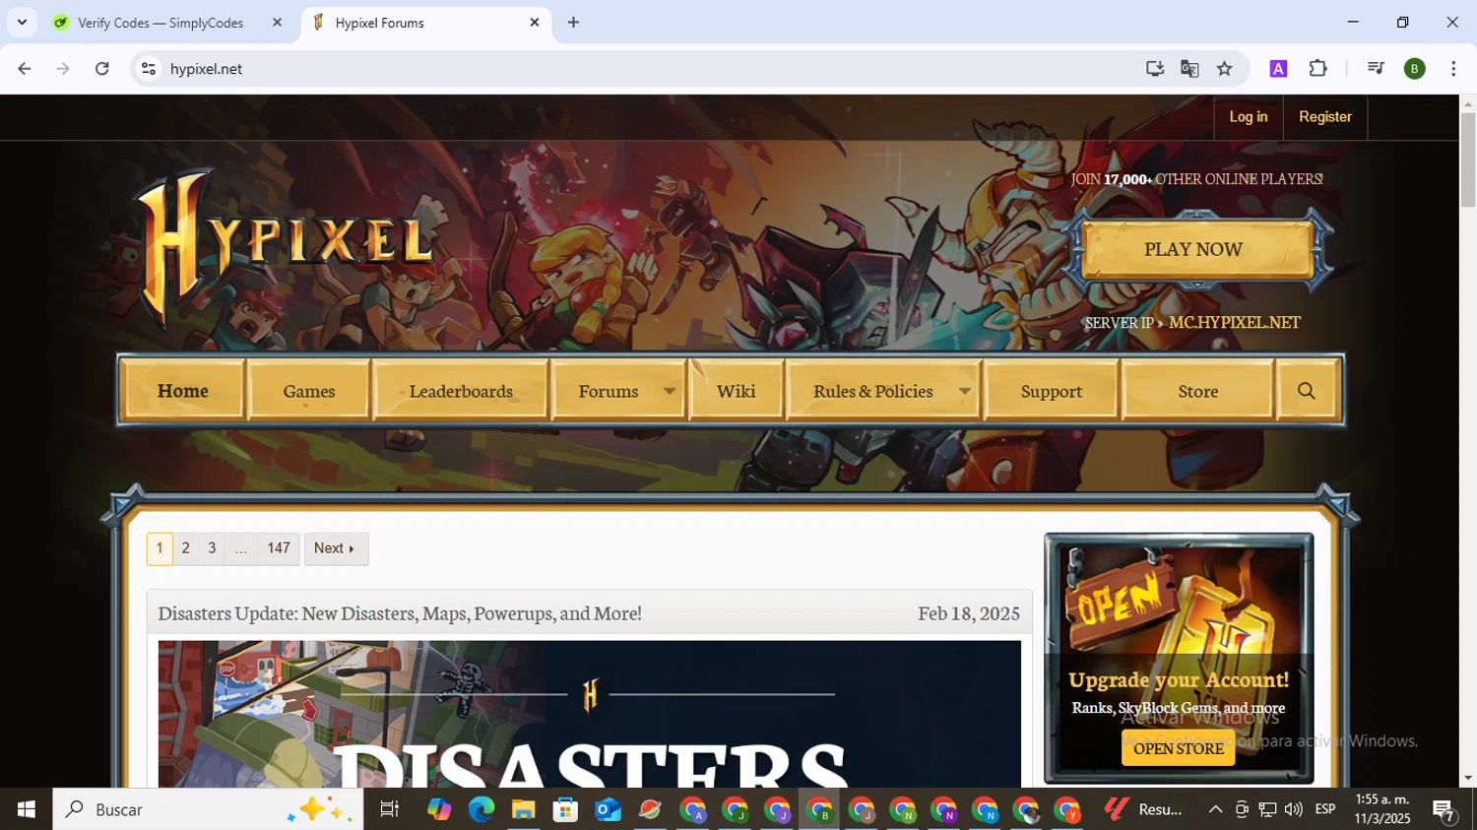The image size is (1477, 830).
Task: Click the Next page button
Action: [x=336, y=548]
